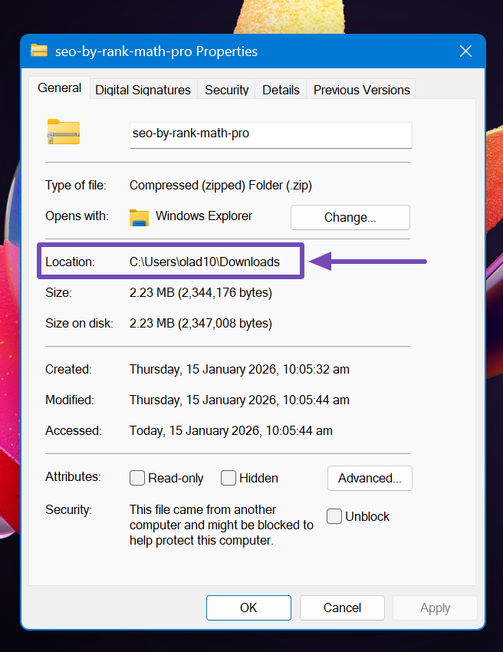
Task: Enable the Read-only attribute checkbox
Action: tap(137, 478)
